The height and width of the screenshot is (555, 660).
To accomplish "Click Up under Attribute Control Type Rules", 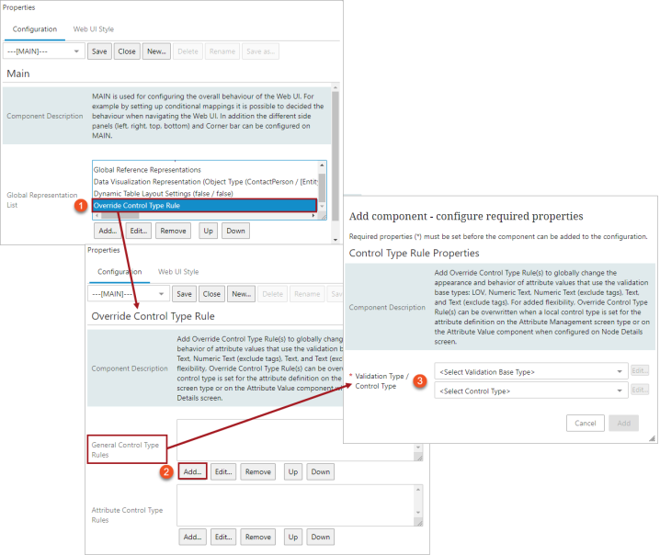I will [293, 537].
